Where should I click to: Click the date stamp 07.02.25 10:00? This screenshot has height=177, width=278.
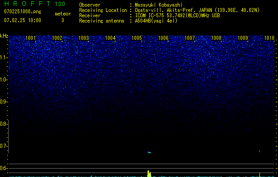click(x=23, y=20)
